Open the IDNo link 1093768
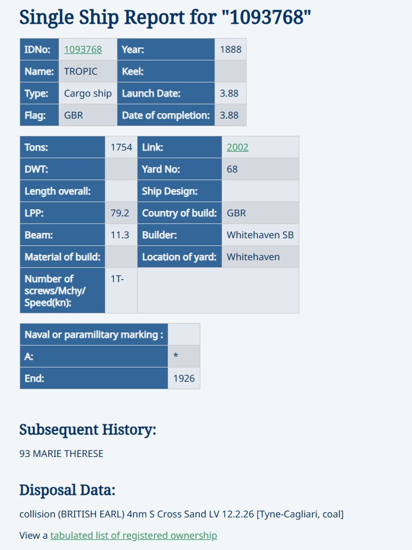 click(x=83, y=50)
